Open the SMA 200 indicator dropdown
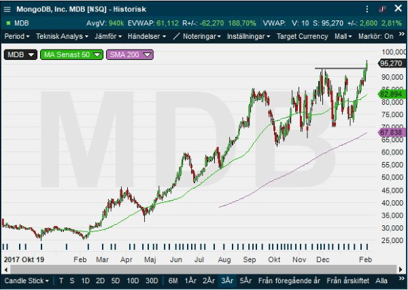The width and height of the screenshot is (408, 290). point(130,54)
